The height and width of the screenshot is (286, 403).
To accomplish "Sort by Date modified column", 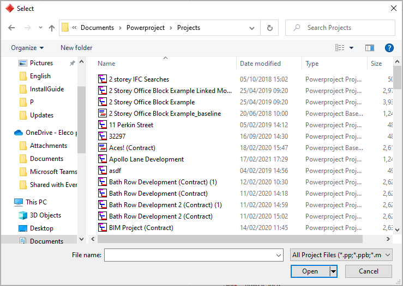I will pyautogui.click(x=260, y=63).
